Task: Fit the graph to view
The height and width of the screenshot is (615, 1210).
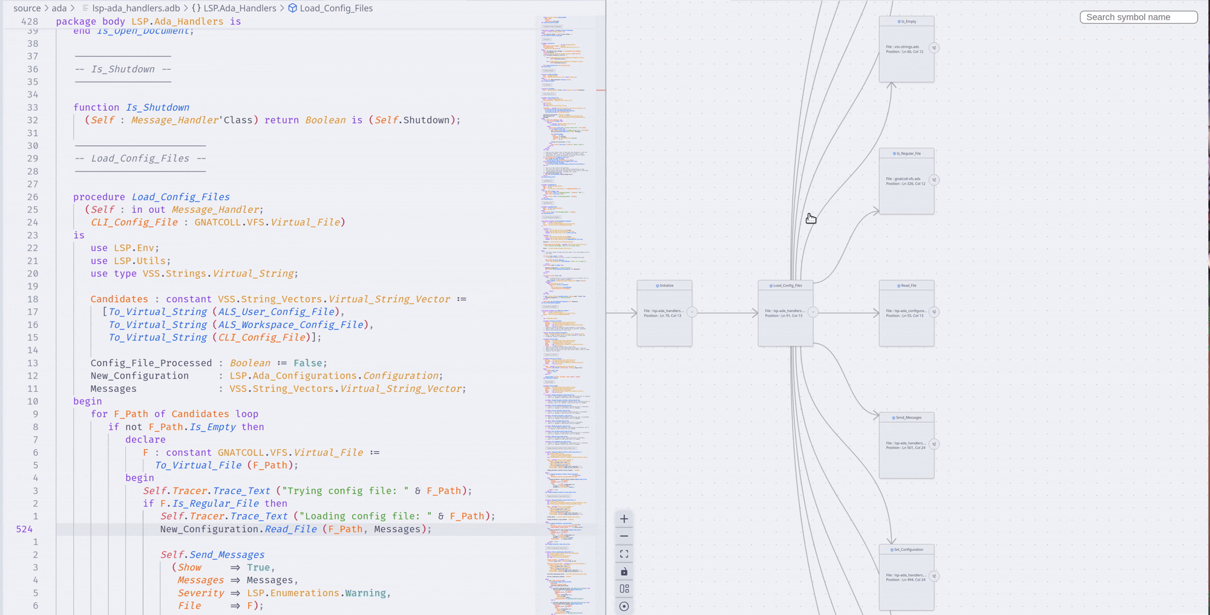Action: coord(624,554)
